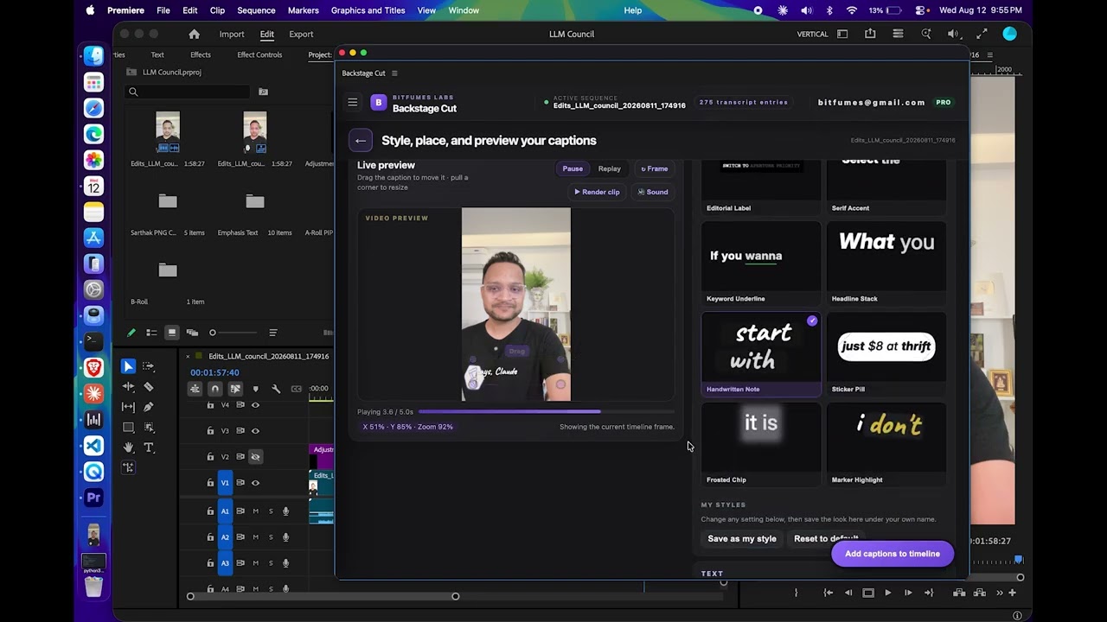Switch to the Export tab

coord(301,34)
